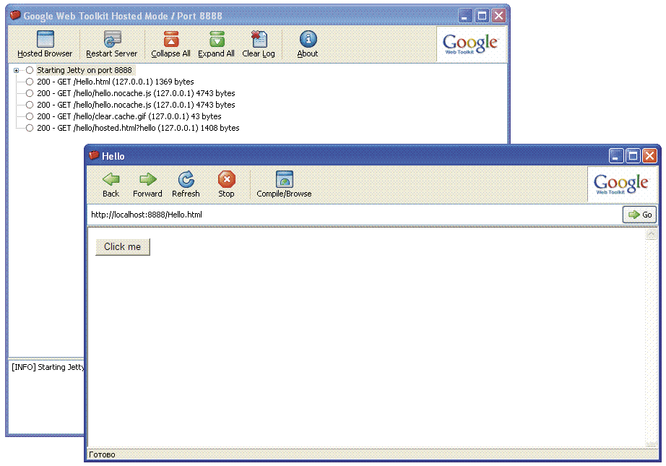This screenshot has height=466, width=666.
Task: Minimize the Hello window
Action: point(616,156)
